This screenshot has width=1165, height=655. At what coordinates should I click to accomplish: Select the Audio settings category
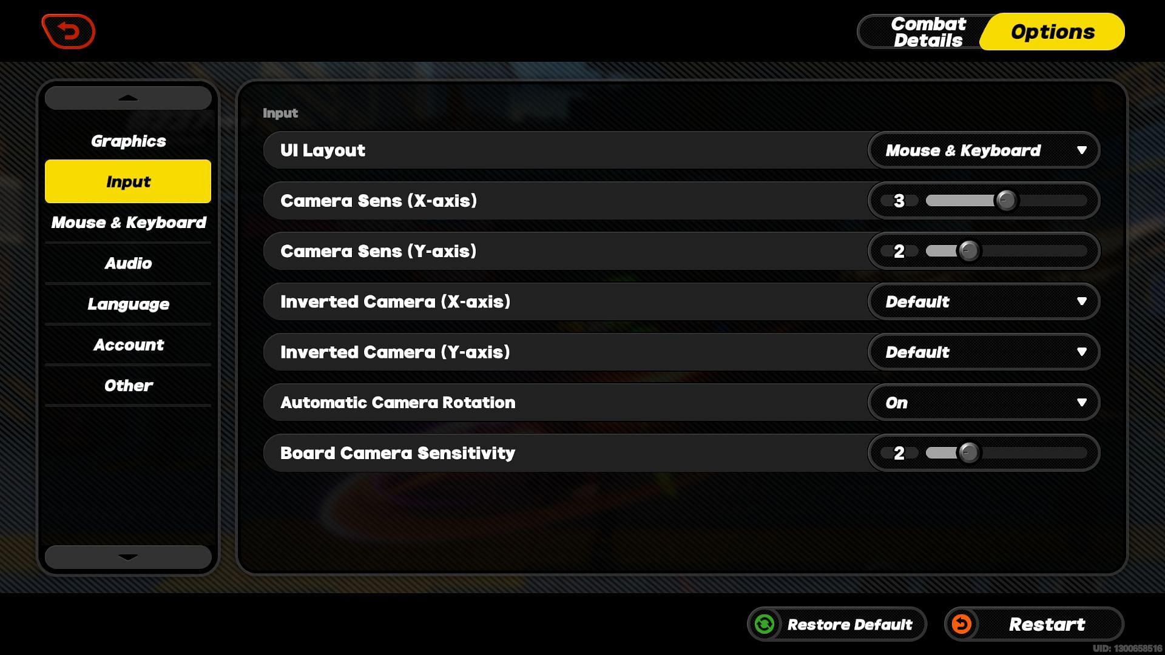coord(128,263)
